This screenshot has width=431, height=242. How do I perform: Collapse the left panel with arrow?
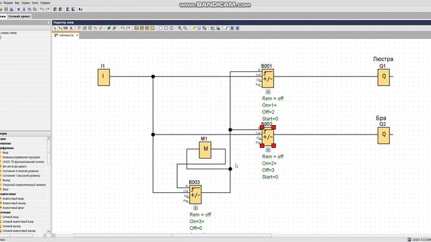click(48, 23)
